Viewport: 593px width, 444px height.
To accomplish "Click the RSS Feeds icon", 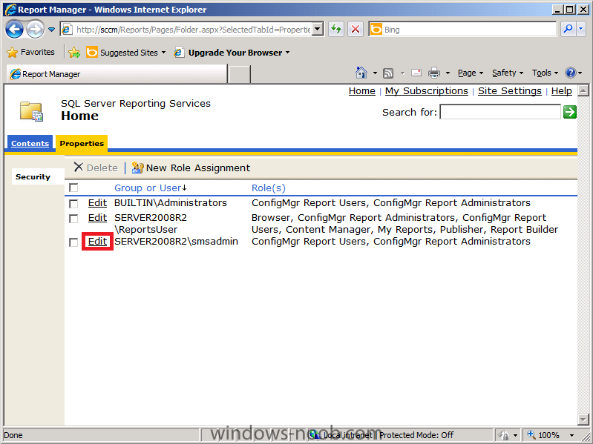I will click(x=388, y=73).
